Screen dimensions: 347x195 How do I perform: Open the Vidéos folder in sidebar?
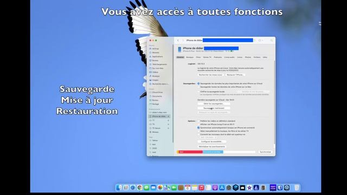(x=155, y=72)
